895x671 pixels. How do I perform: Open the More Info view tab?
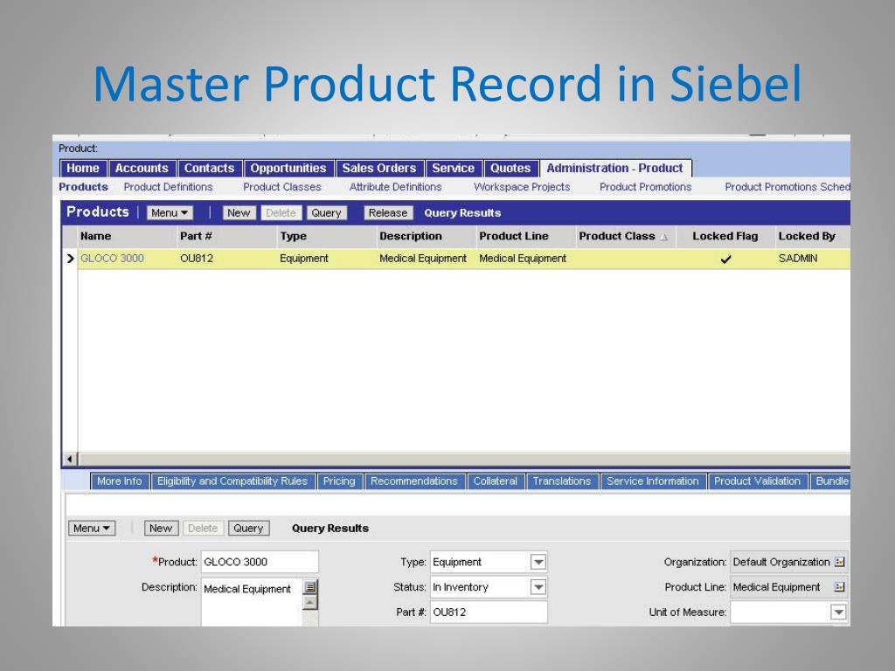tap(119, 481)
